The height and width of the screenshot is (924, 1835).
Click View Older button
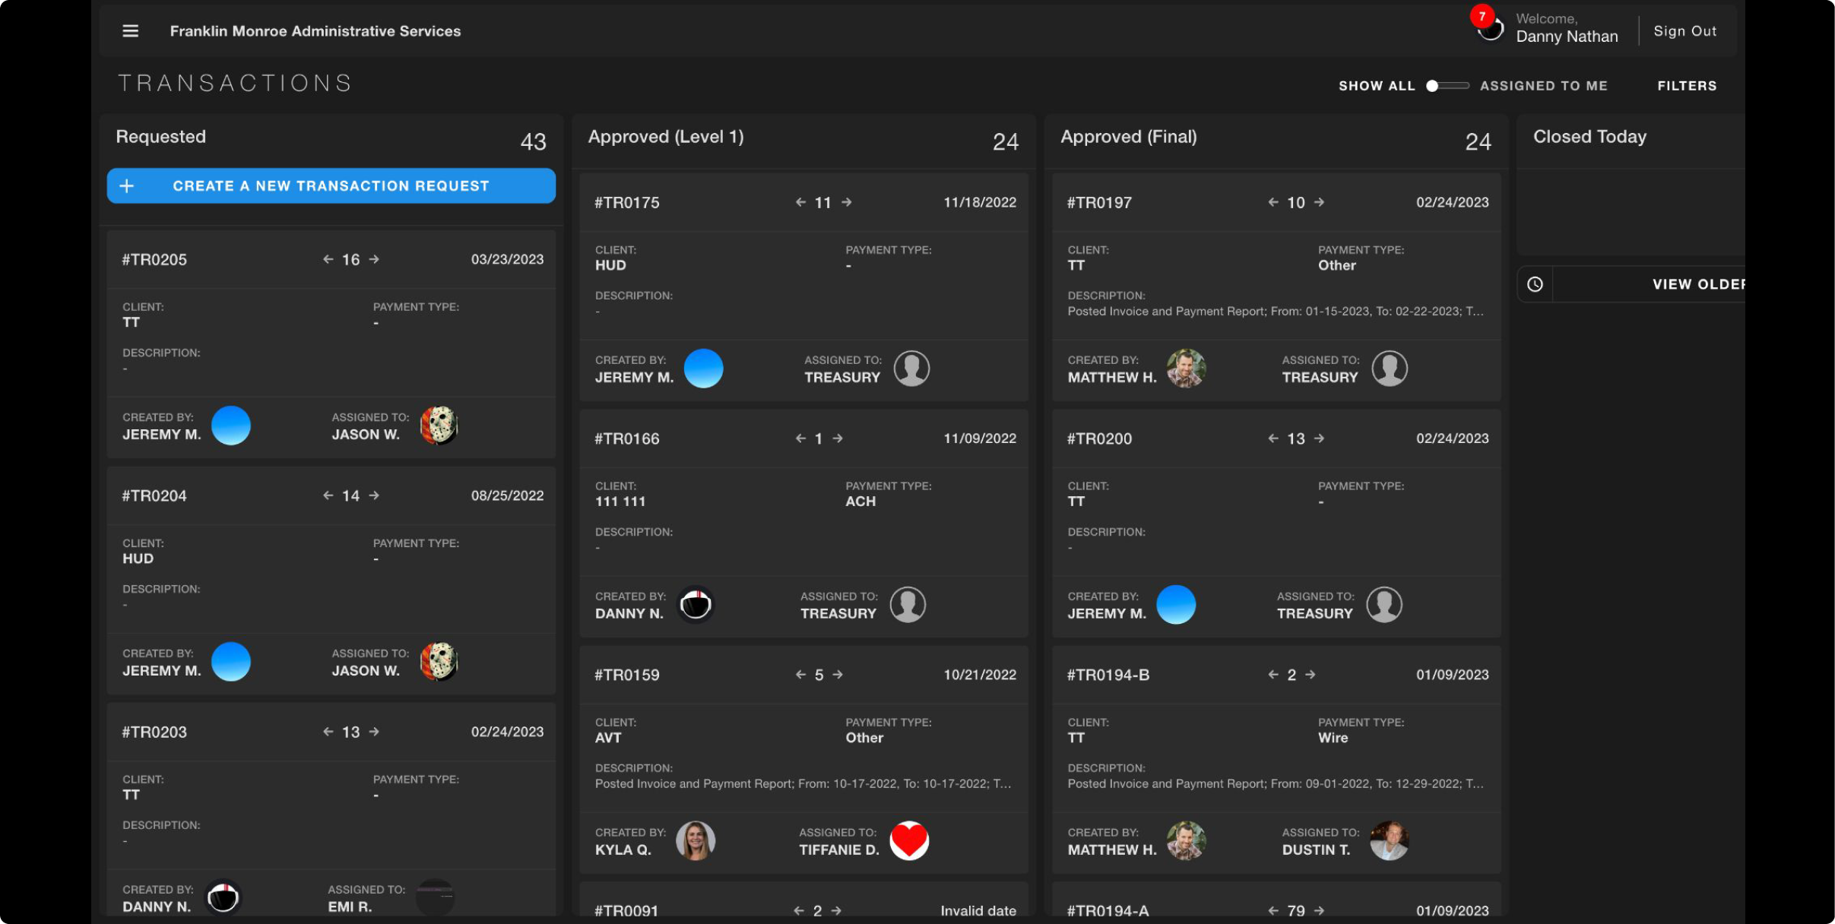pos(1697,284)
